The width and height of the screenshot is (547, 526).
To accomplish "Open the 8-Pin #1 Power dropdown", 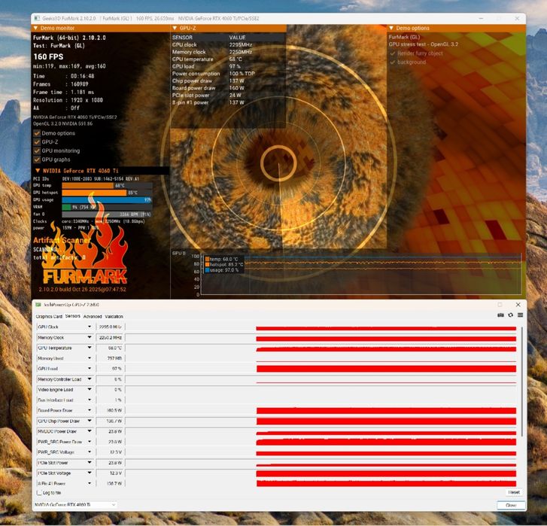I will pyautogui.click(x=90, y=483).
